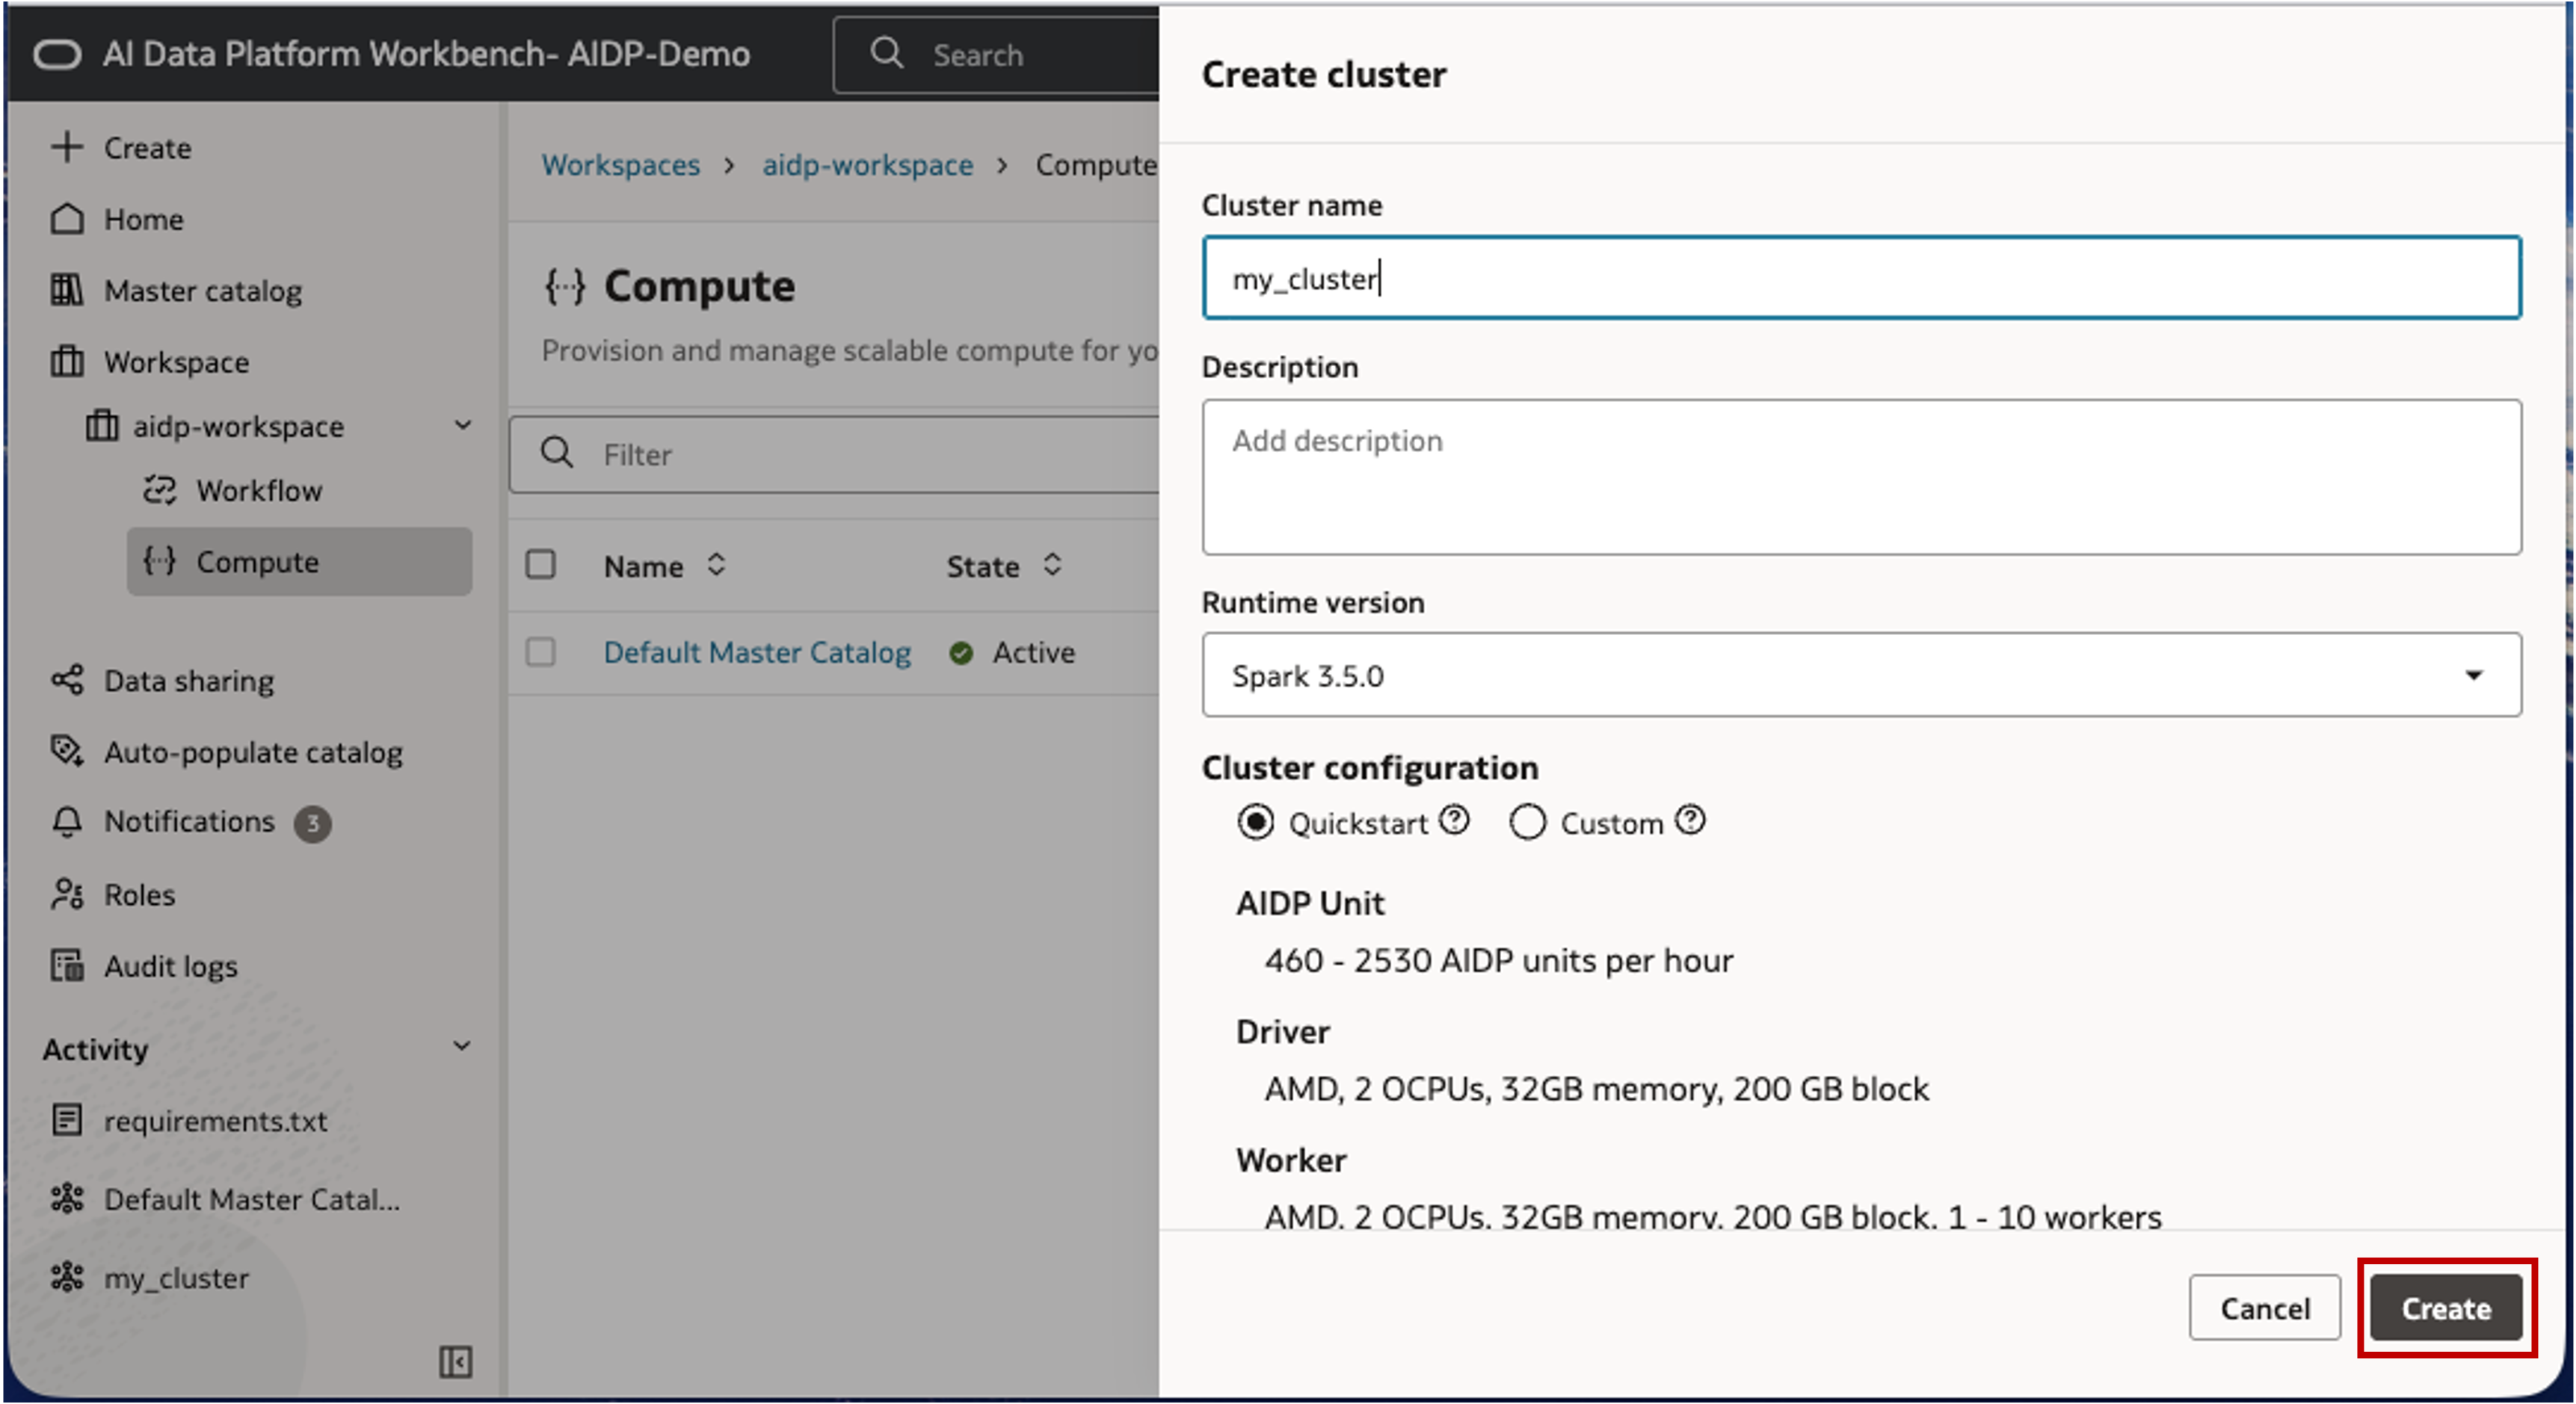Viewport: 2576px width, 1404px height.
Task: Collapse the aidp-workspace tree node
Action: coord(462,424)
